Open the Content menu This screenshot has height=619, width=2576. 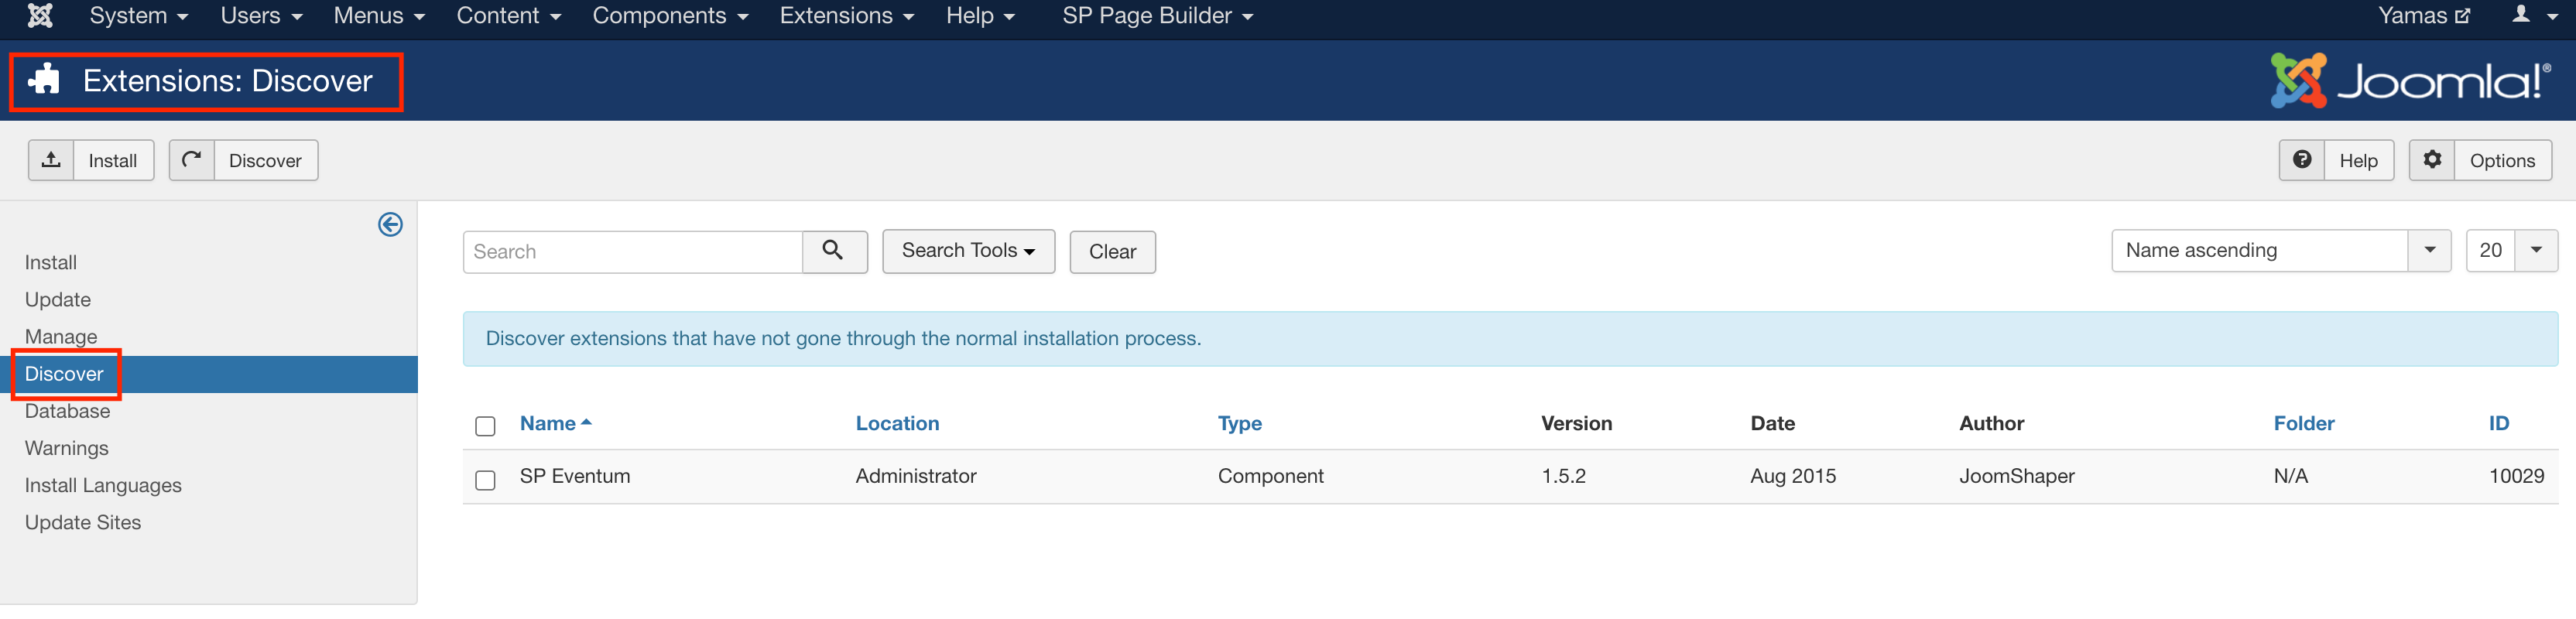(508, 16)
